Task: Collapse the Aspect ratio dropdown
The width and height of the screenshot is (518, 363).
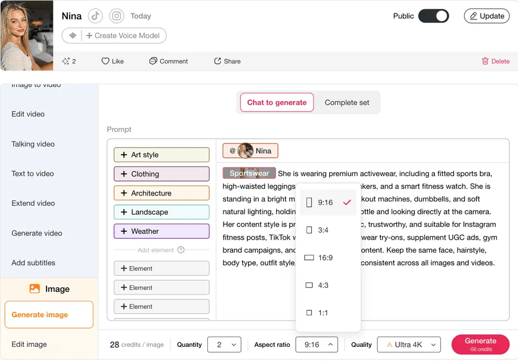Action: click(317, 345)
